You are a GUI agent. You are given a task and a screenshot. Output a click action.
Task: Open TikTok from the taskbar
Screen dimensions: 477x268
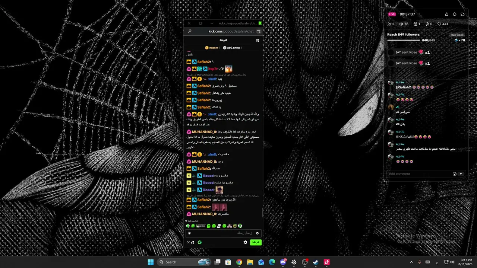[x=326, y=262]
